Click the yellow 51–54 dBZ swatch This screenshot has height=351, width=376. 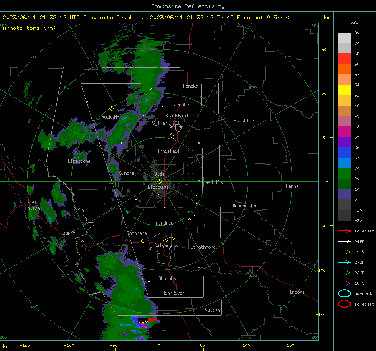[x=344, y=90]
